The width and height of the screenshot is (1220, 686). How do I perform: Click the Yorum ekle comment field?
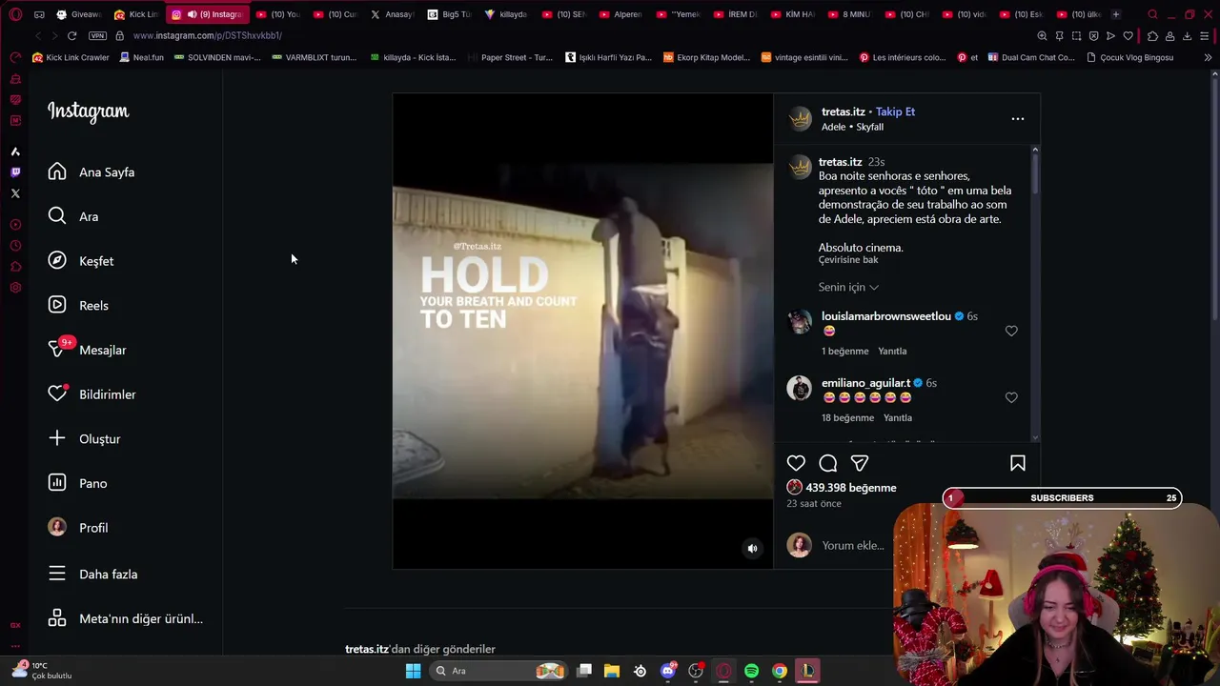(853, 546)
